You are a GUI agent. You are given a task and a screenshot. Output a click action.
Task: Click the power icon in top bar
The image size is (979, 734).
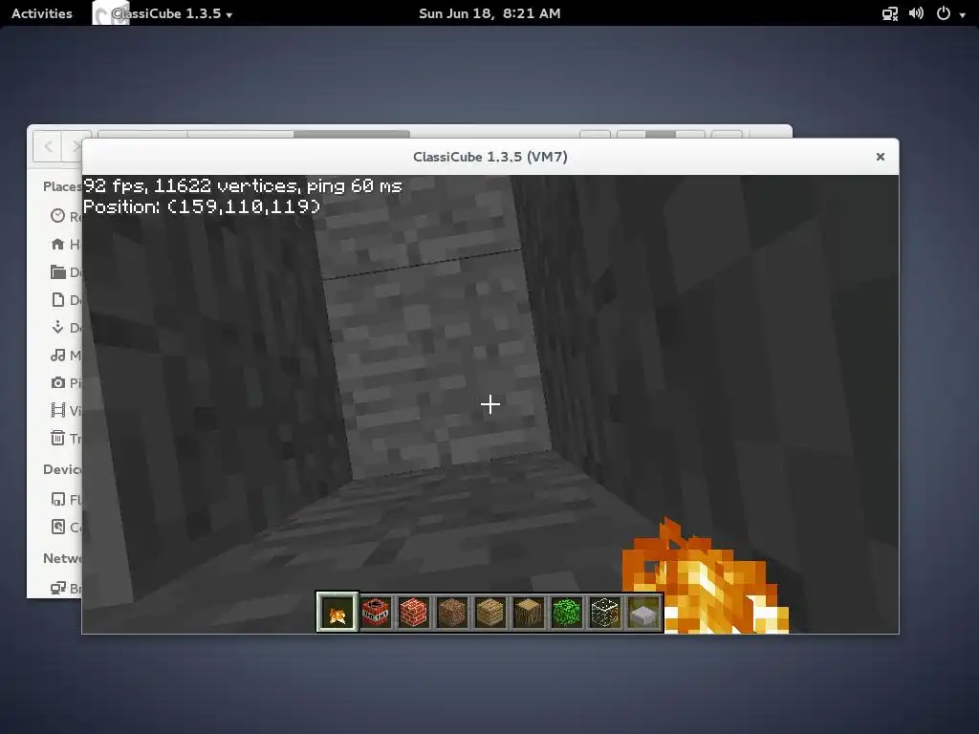click(x=944, y=13)
